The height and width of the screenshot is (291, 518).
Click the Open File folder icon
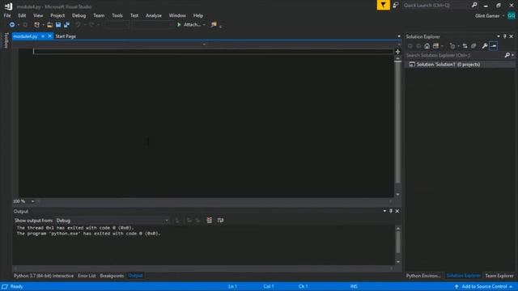tap(49, 25)
